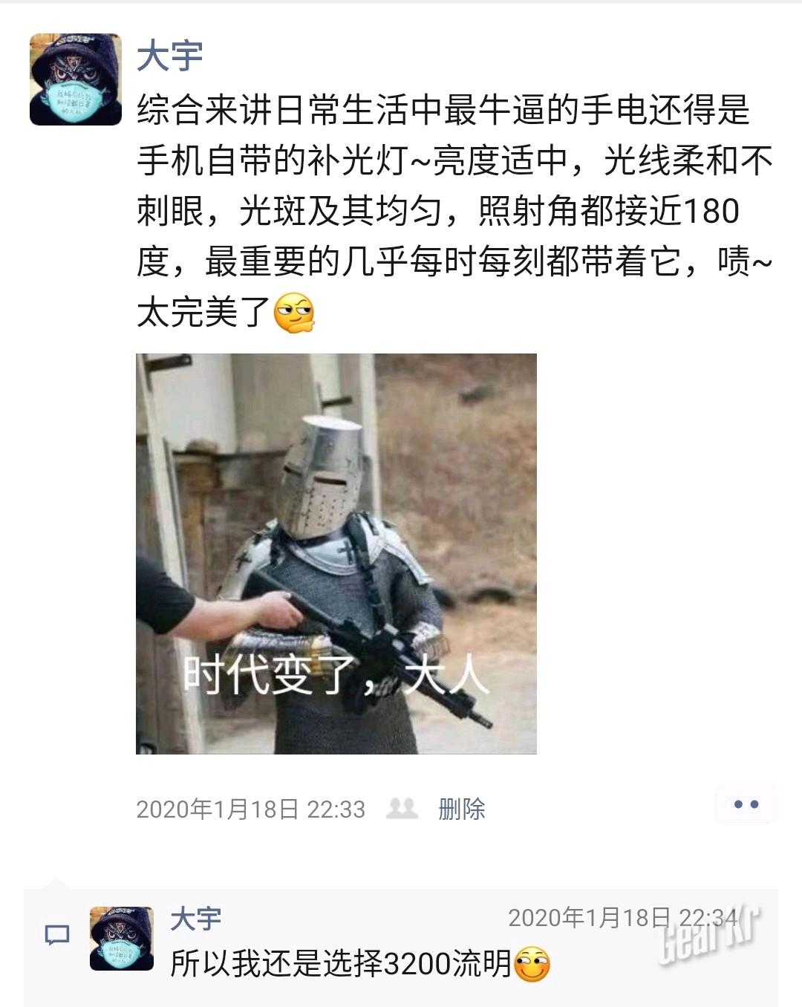The image size is (802, 1007).
Task: Tap the post timestamp 2020年1月18日 22:33
Action: click(x=251, y=809)
